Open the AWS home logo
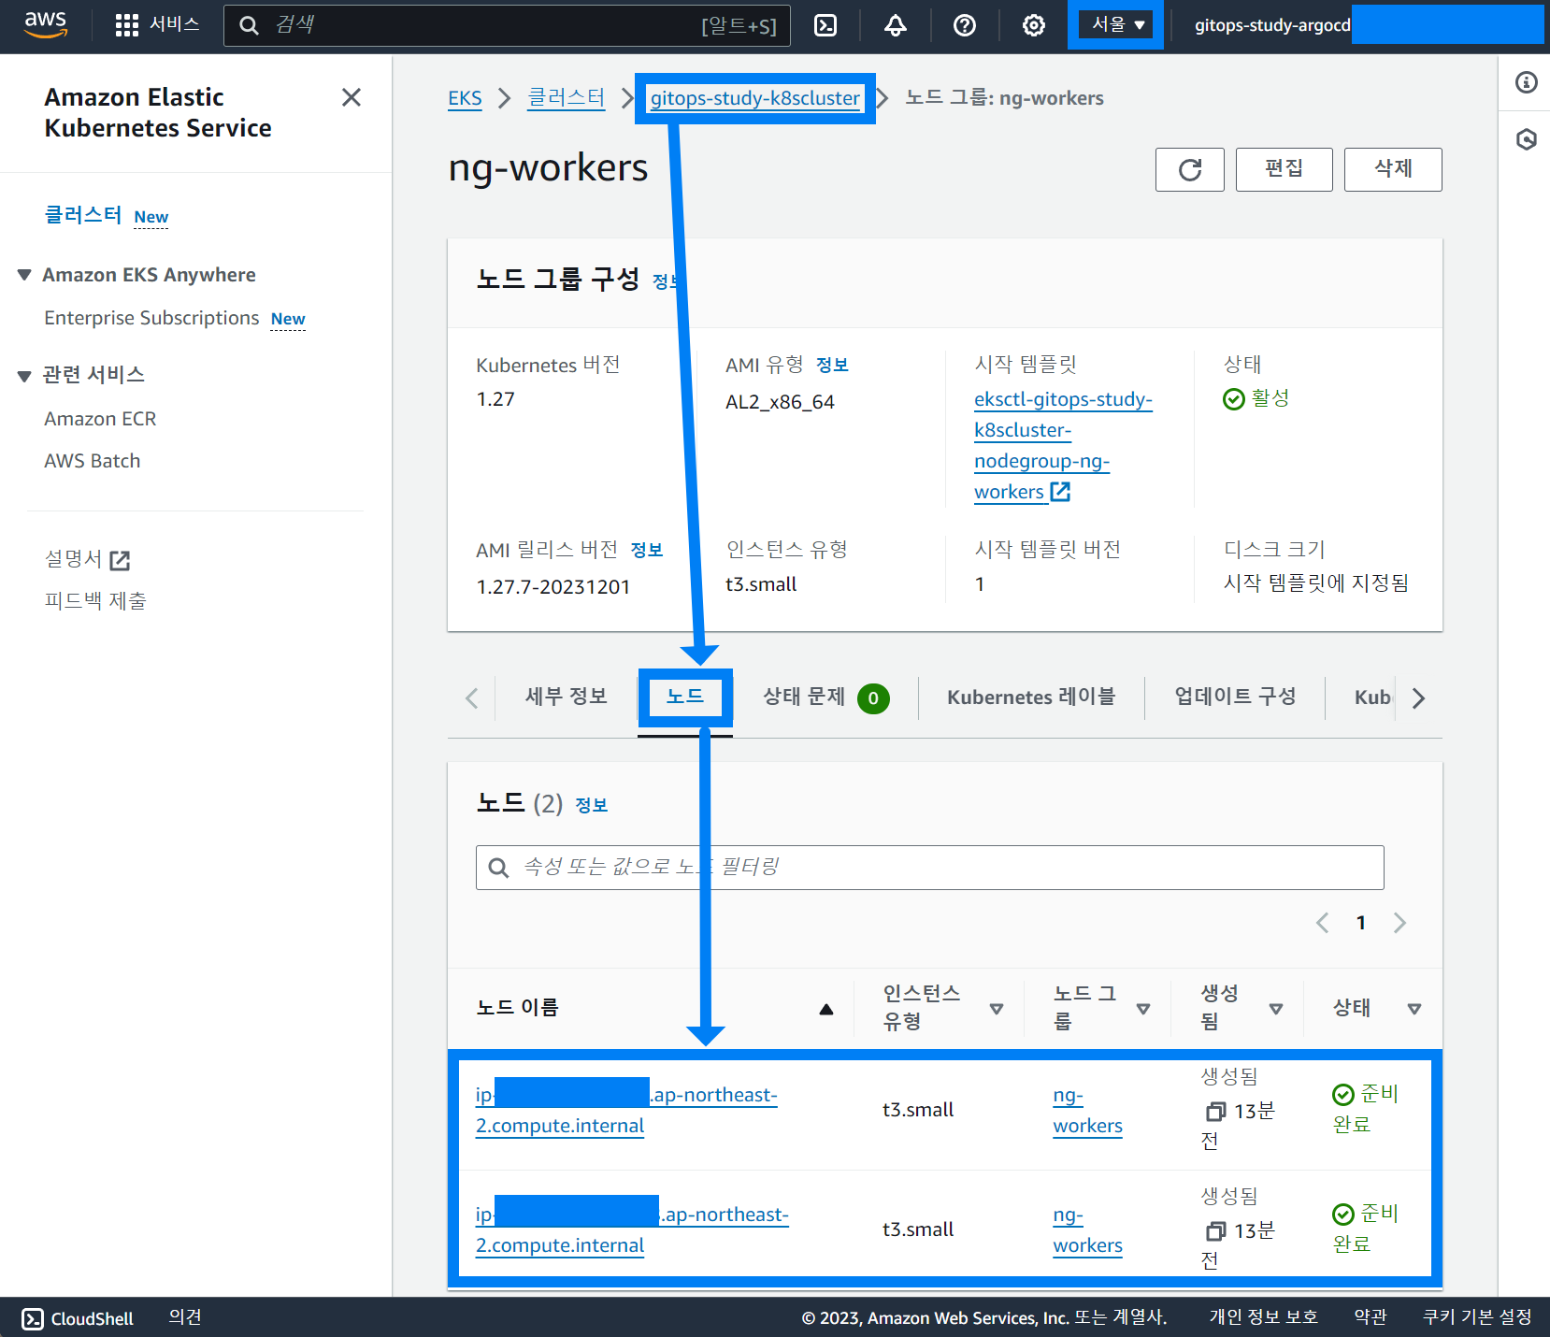Screen dimensions: 1550x1337 tap(46, 25)
